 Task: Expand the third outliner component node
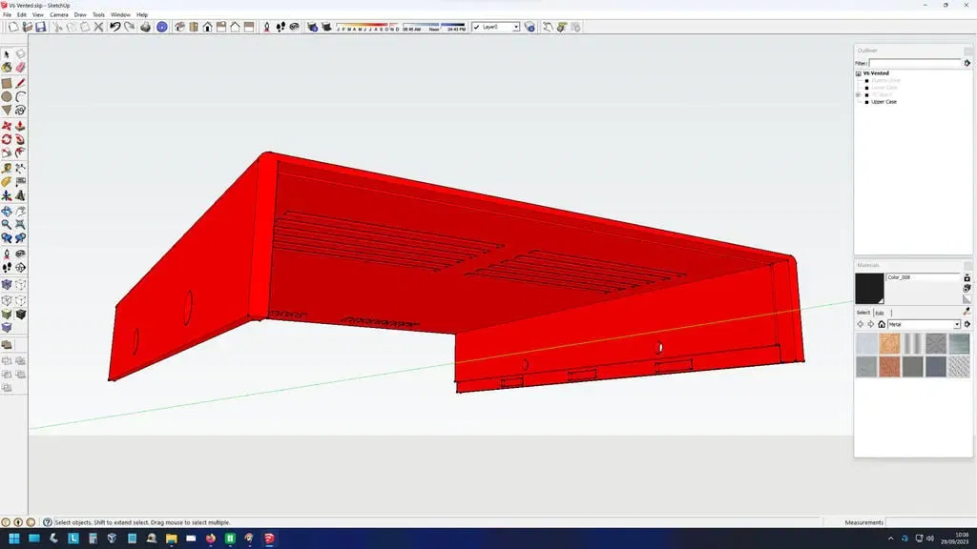point(858,94)
